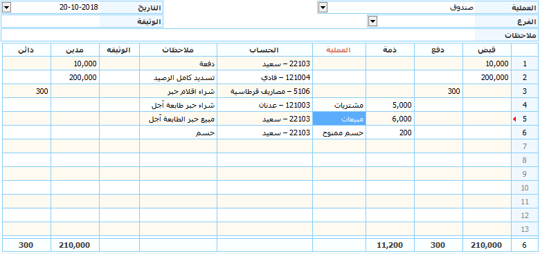The width and height of the screenshot is (540, 254).
Task: Click the note حسم in row 6
Action: click(179, 133)
